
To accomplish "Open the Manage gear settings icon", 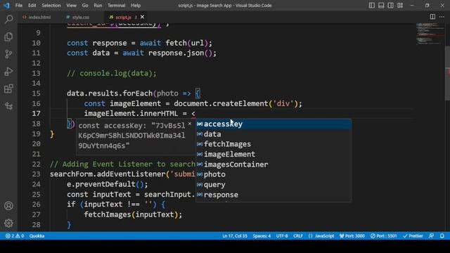I will pos(8,223).
